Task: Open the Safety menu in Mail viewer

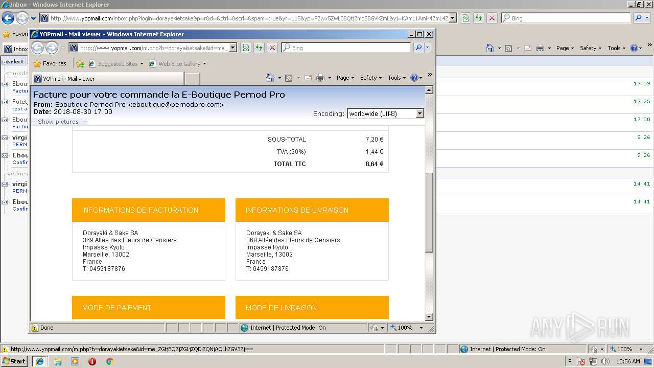Action: tap(371, 78)
